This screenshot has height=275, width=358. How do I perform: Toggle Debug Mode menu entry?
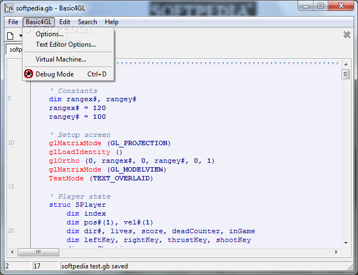[x=68, y=74]
